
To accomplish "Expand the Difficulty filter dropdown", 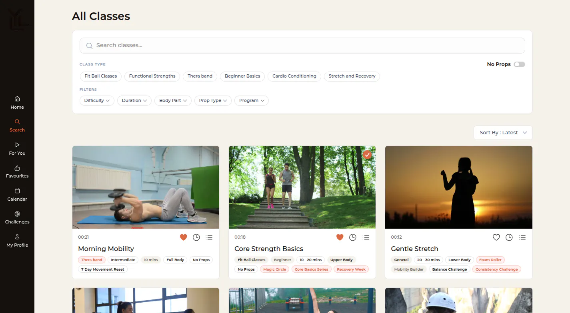I will (x=97, y=100).
